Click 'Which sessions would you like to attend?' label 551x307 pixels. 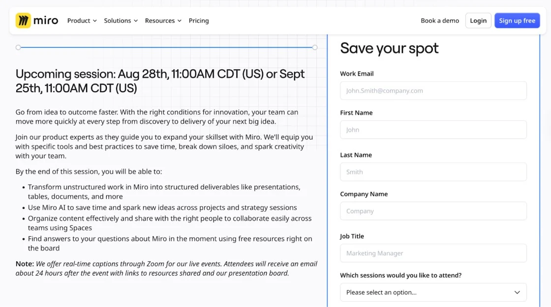point(401,276)
